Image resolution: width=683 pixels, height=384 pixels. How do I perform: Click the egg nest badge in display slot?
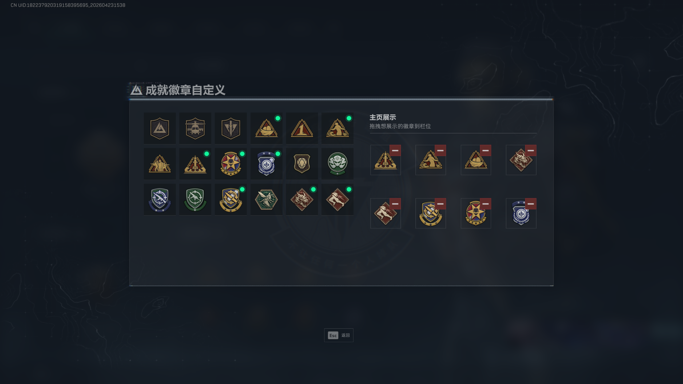tap(476, 160)
